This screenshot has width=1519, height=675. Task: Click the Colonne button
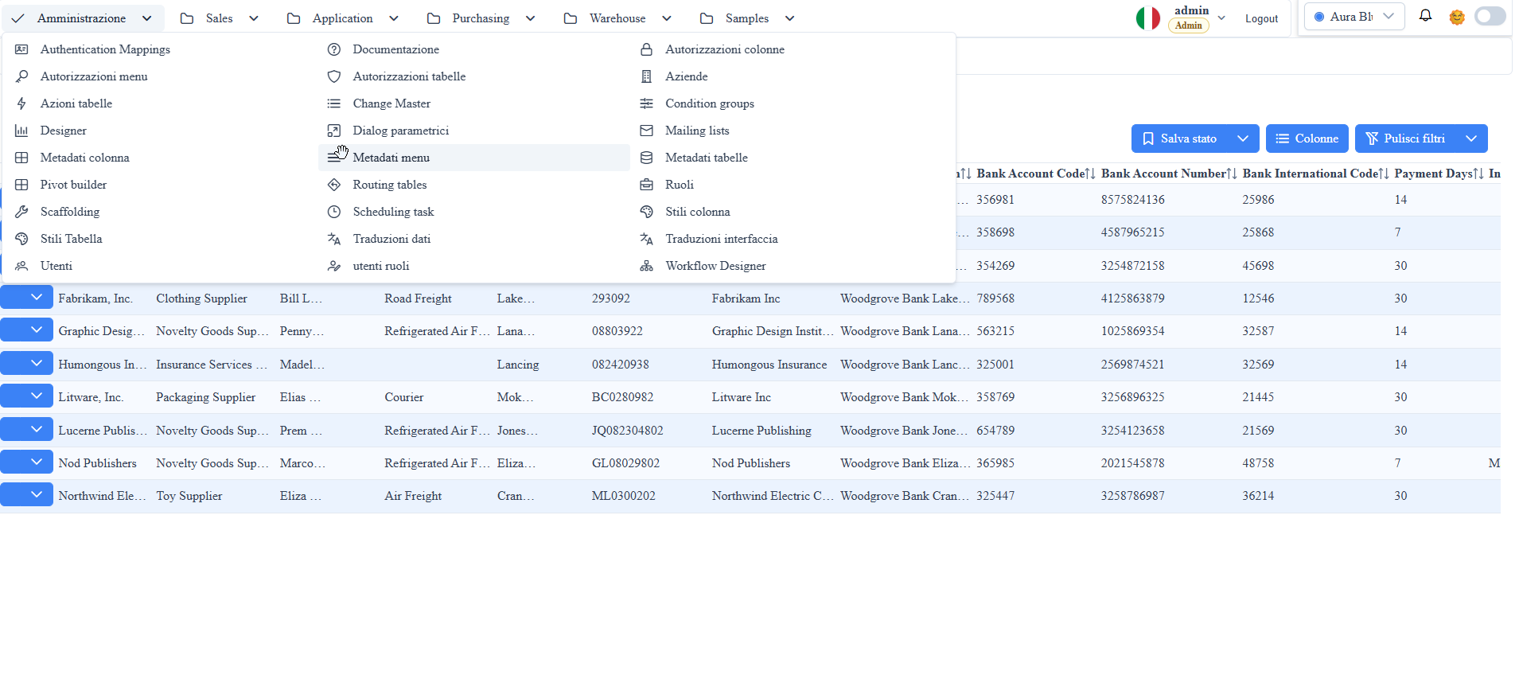[x=1307, y=139]
